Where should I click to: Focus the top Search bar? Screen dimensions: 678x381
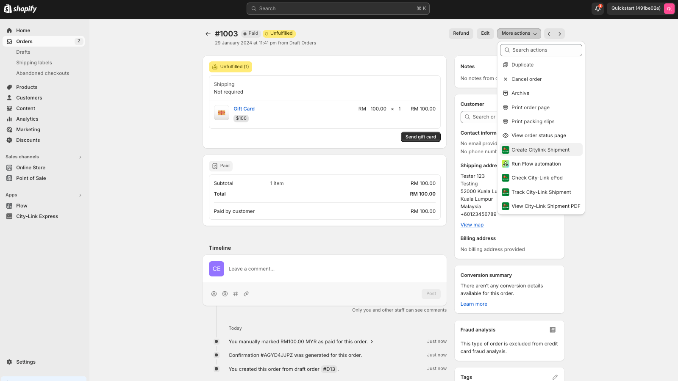pos(338,8)
